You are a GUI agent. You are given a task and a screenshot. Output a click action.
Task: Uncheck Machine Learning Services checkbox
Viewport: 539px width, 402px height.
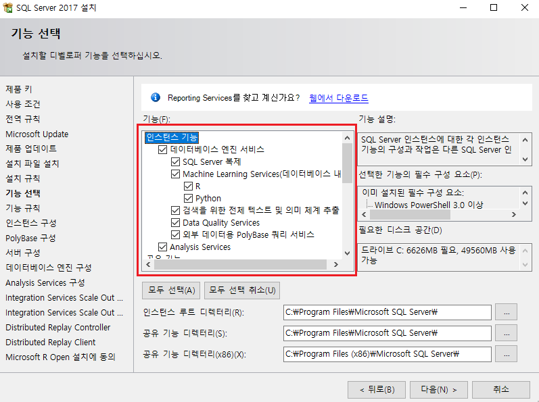175,174
